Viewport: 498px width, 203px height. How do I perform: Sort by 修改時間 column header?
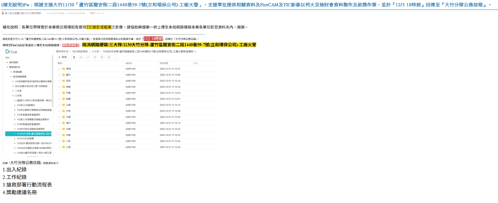pos(164,63)
